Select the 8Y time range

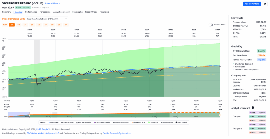pyautogui.click(x=19, y=25)
